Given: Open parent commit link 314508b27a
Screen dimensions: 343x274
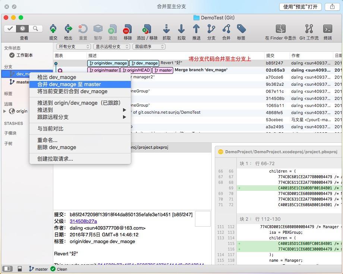Looking at the screenshot, I should (x=84, y=221).
